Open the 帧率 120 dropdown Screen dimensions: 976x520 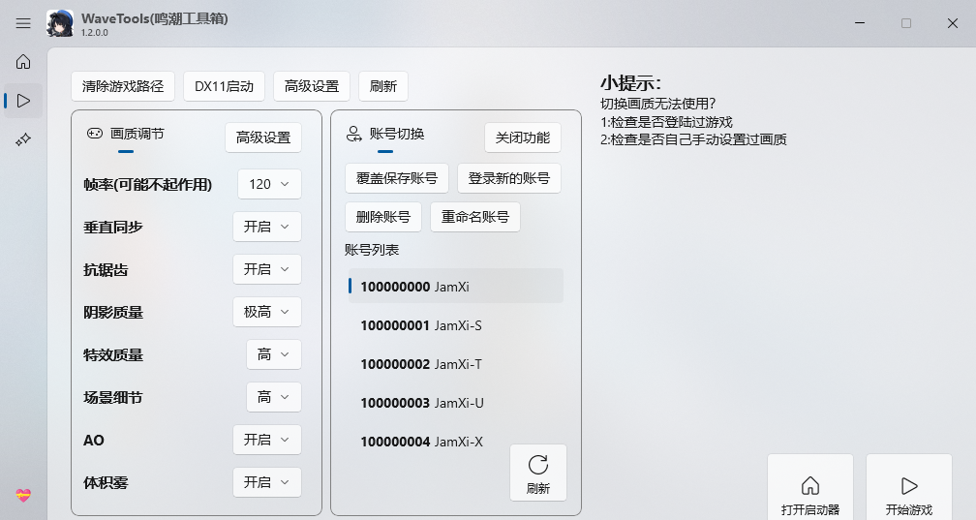[269, 184]
